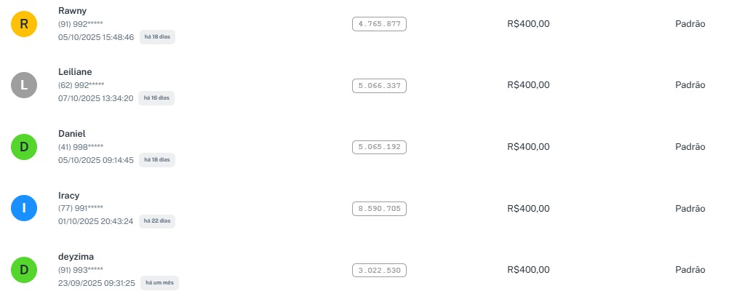The width and height of the screenshot is (742, 299).
Task: Click Daniel's green D avatar
Action: [x=23, y=147]
